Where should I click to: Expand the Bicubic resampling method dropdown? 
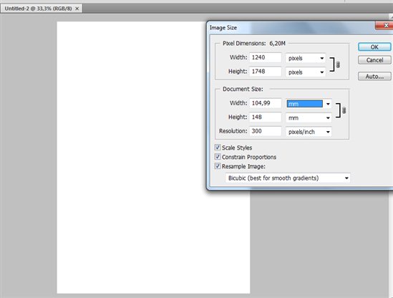click(x=288, y=178)
